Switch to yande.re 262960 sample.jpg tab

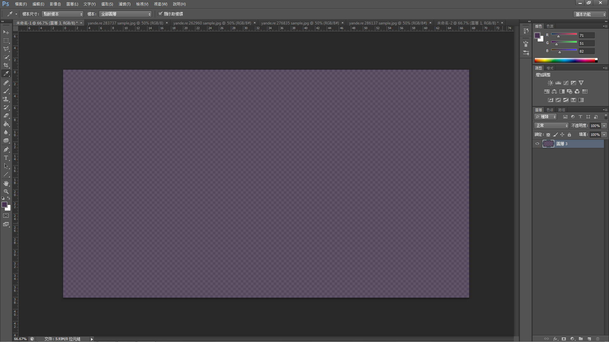(x=212, y=23)
